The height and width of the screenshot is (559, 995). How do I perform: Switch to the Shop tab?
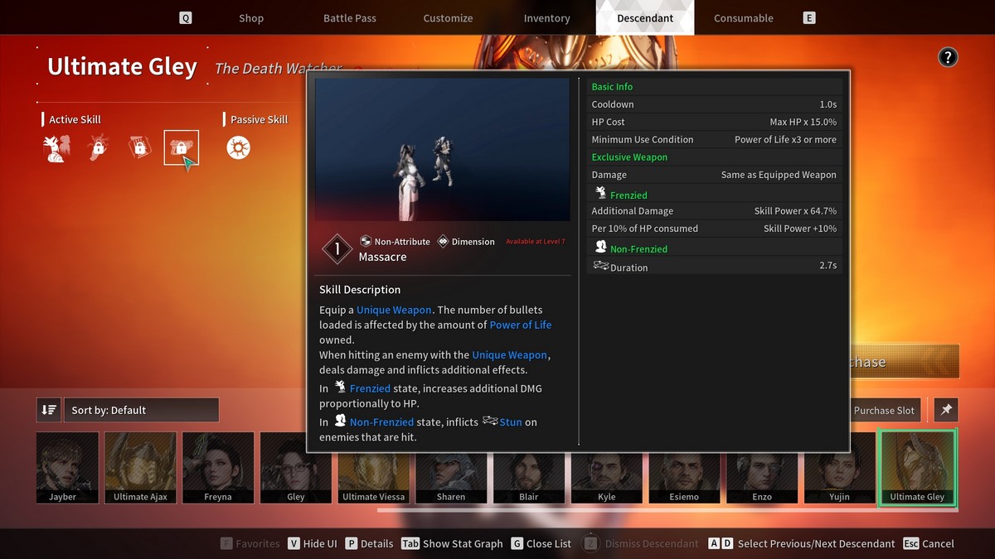(x=251, y=18)
